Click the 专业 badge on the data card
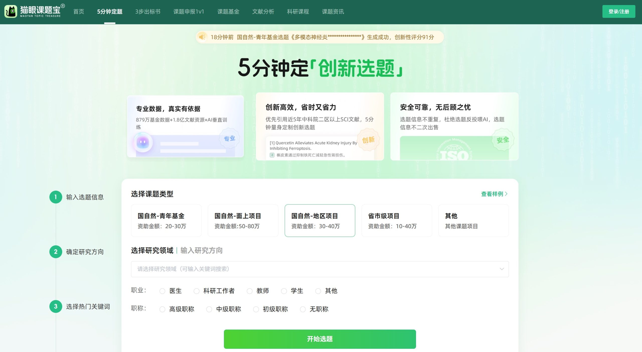This screenshot has height=352, width=642. [229, 138]
